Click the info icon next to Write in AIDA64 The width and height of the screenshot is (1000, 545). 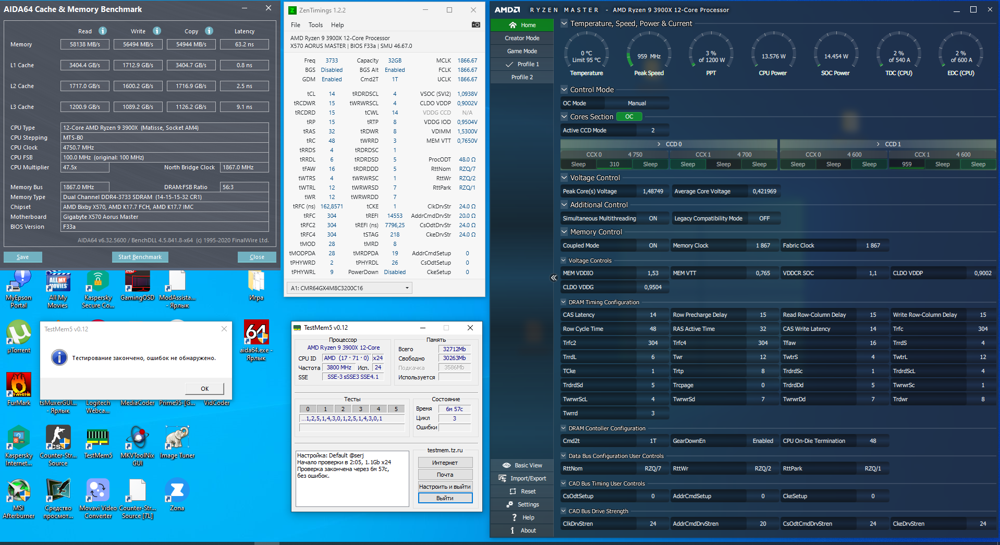pos(157,31)
